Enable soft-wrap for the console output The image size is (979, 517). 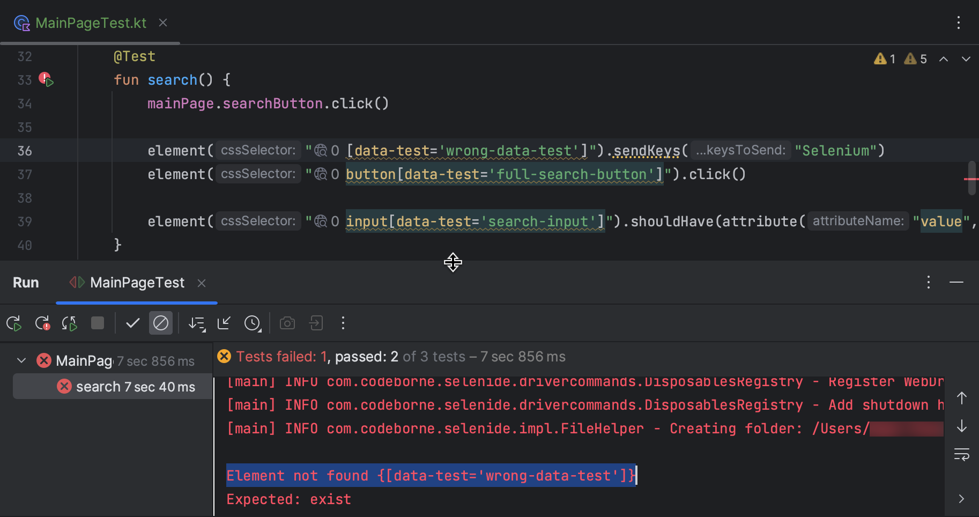point(962,454)
